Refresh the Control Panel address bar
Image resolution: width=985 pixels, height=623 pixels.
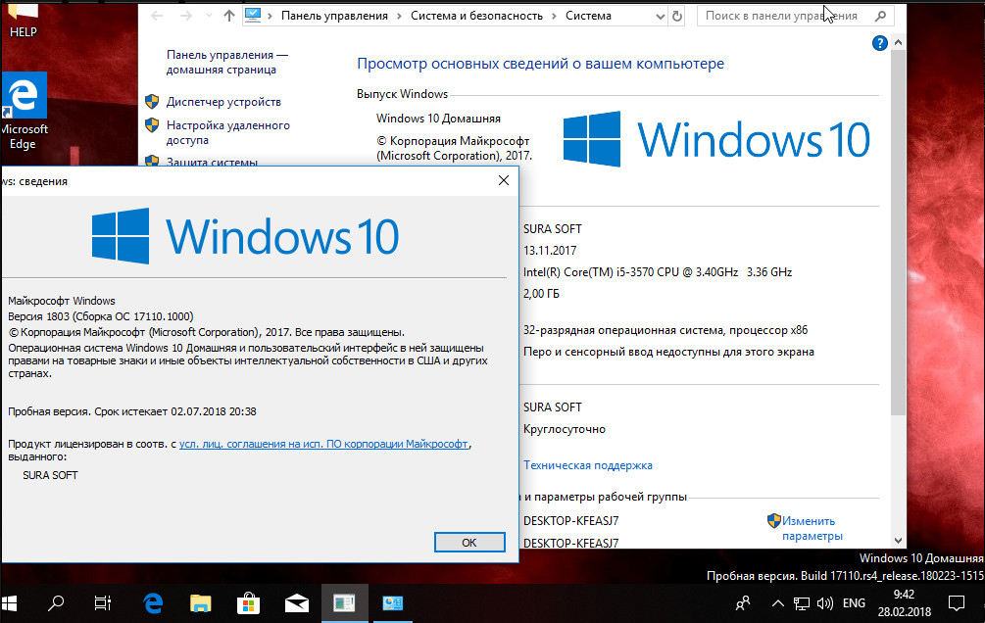(677, 16)
